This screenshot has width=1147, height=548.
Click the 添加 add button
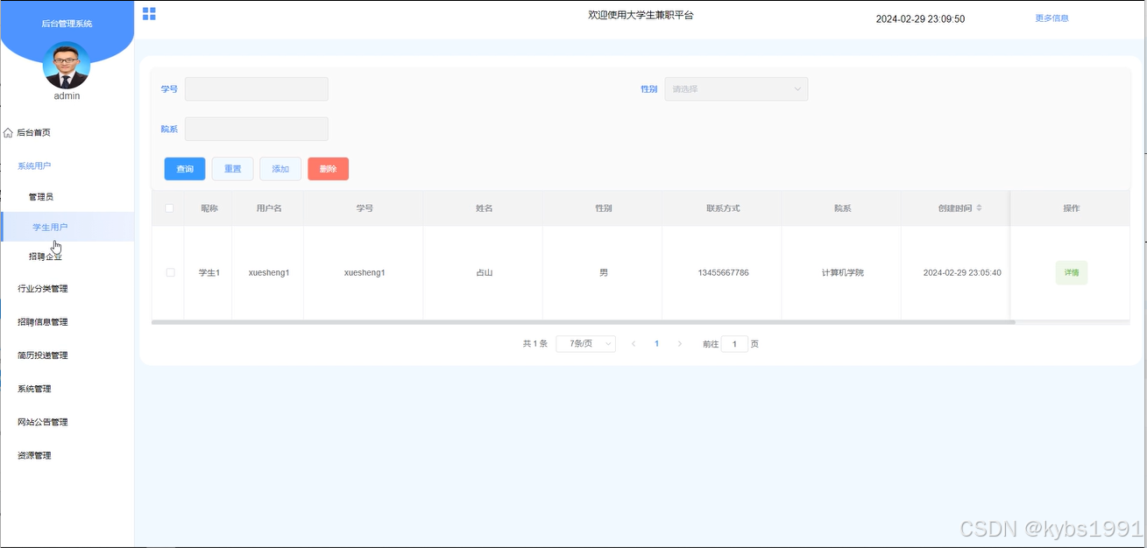coord(280,169)
